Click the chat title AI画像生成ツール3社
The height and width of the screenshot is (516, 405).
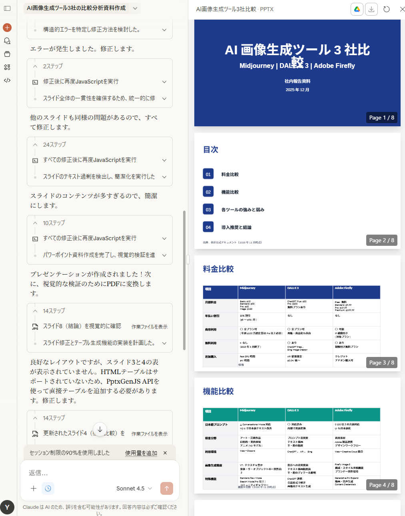(x=76, y=8)
